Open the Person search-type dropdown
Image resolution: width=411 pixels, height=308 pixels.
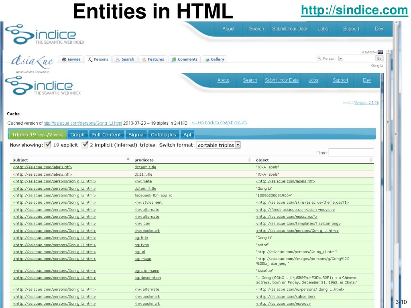[x=340, y=59]
